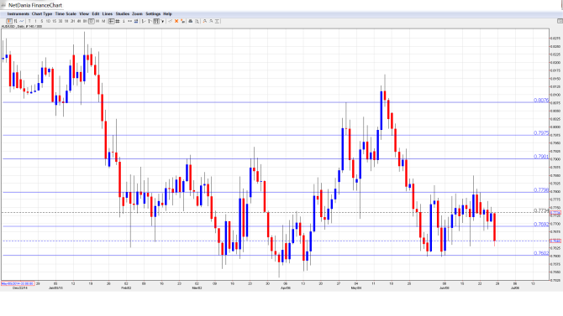Set 15 minute time scale
This screenshot has width=563, height=316.
[55, 22]
